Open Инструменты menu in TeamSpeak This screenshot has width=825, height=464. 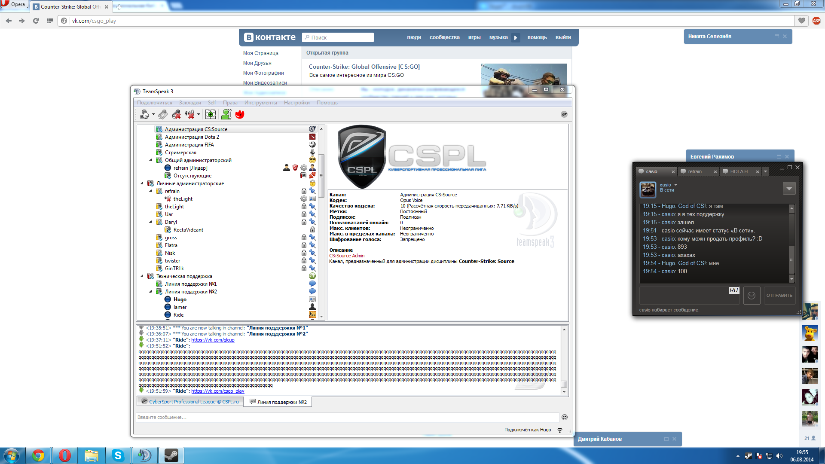[260, 103]
